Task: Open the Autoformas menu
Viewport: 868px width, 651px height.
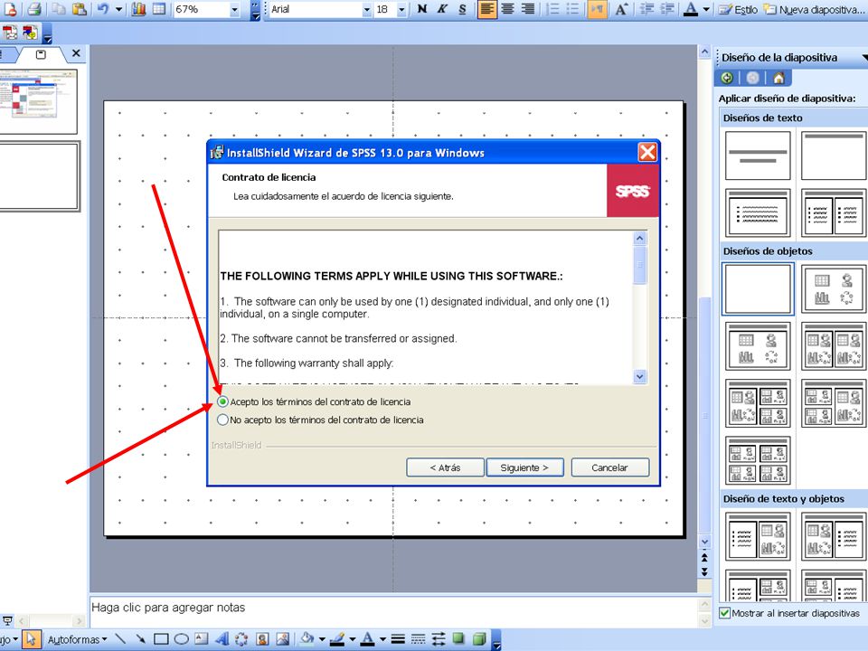Action: tap(77, 639)
